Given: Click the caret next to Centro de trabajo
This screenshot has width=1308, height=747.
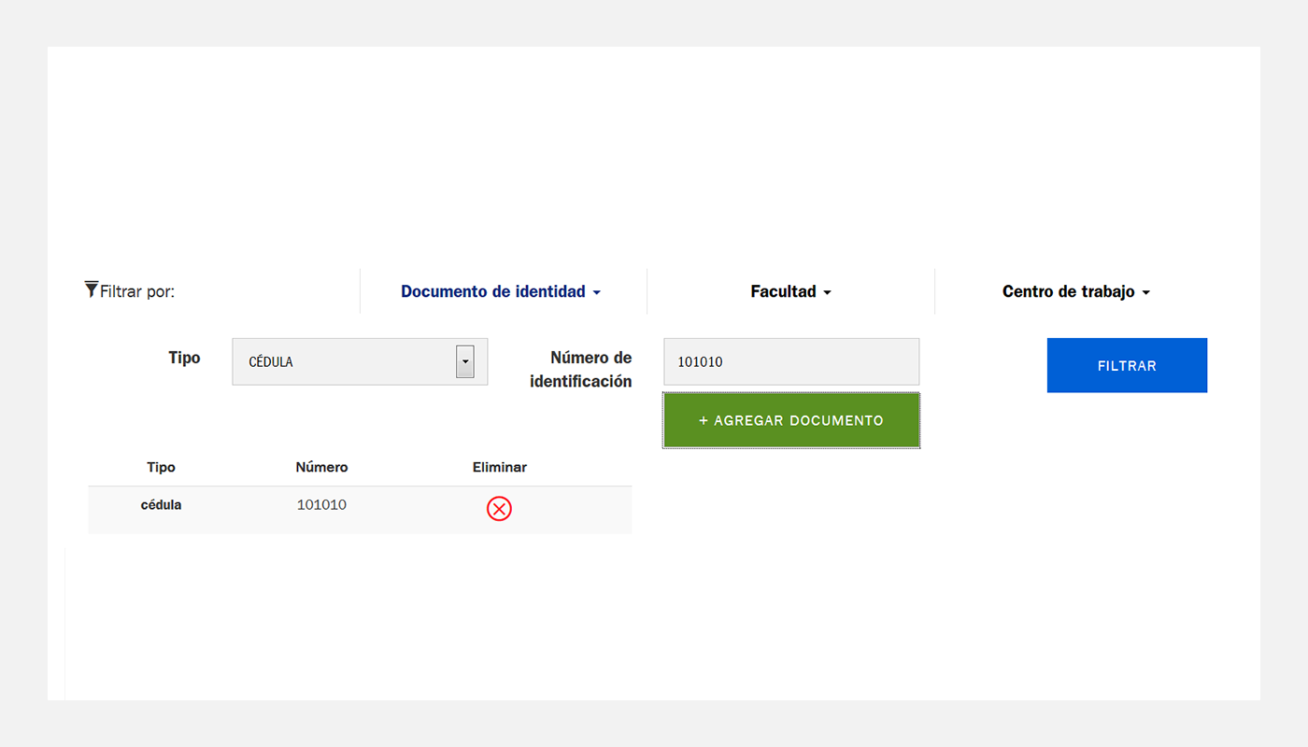Looking at the screenshot, I should click(1146, 292).
